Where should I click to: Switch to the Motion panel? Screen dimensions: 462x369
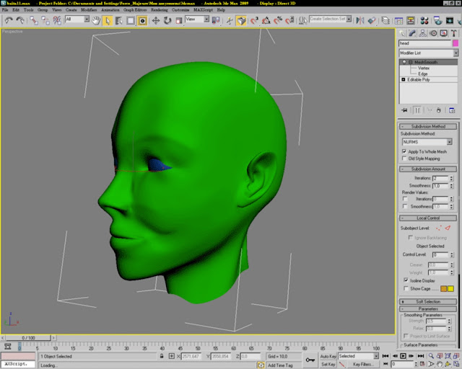[433, 33]
